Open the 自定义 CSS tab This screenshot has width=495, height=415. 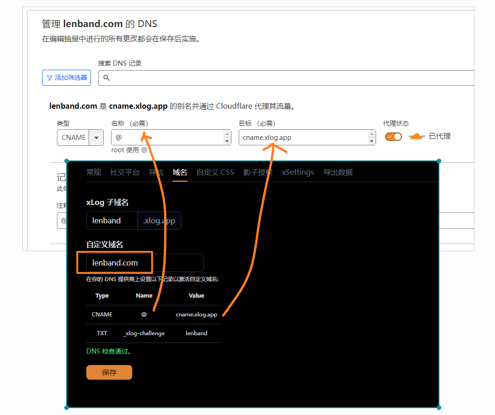click(x=215, y=172)
